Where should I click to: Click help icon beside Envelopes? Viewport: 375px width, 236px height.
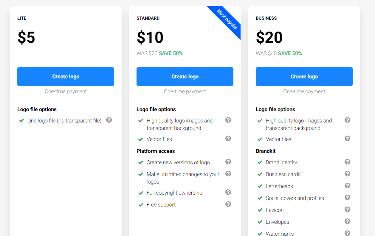pyautogui.click(x=348, y=221)
